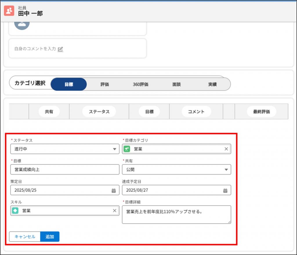
Task: Open the 実績 tab
Action: click(x=212, y=85)
